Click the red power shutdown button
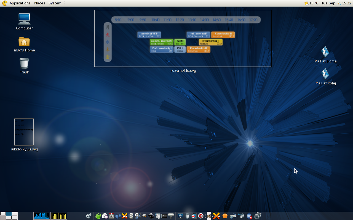Image resolution: width=353 pixels, height=220 pixels. pyautogui.click(x=201, y=216)
